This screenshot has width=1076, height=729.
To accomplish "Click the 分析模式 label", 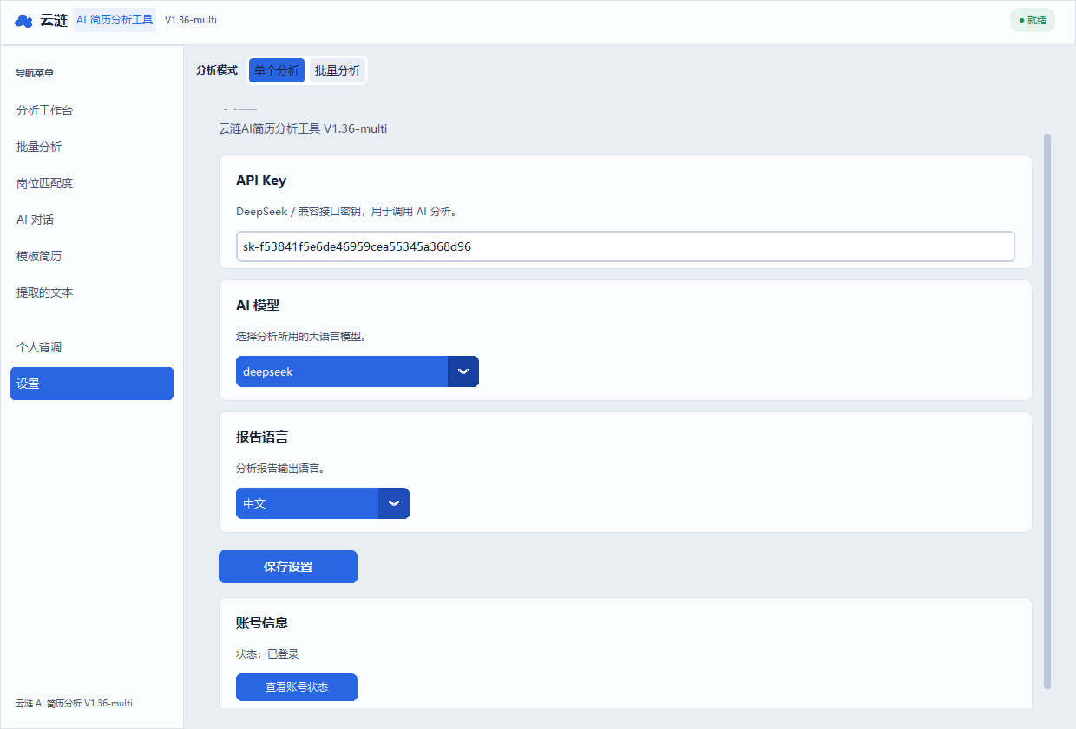I will coord(217,70).
